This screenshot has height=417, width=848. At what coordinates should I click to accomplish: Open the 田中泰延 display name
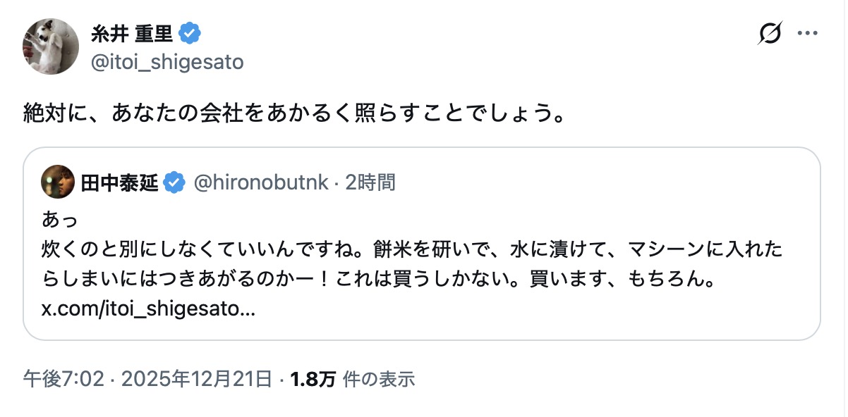119,183
